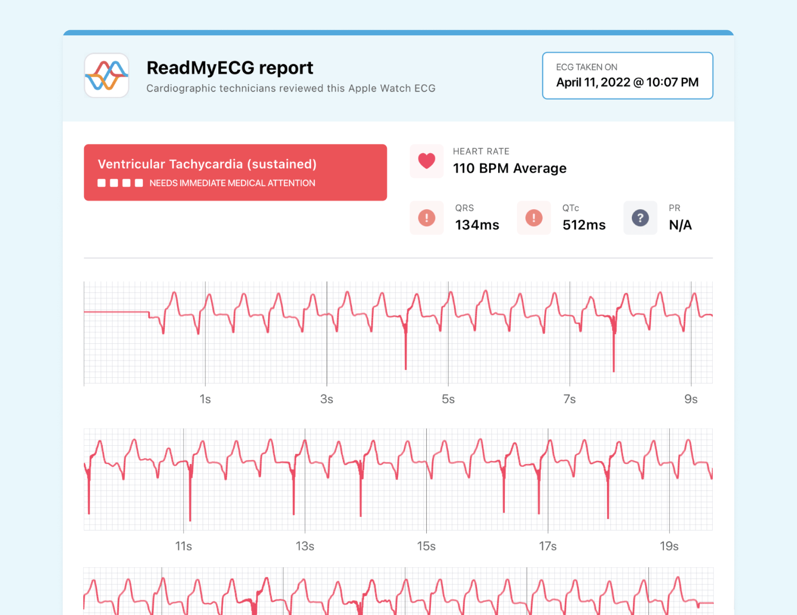This screenshot has width=797, height=615.
Task: Click the PR value 'N/A'
Action: (x=680, y=225)
